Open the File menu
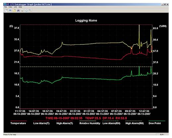This screenshot has width=172, height=138. coord(5,7)
